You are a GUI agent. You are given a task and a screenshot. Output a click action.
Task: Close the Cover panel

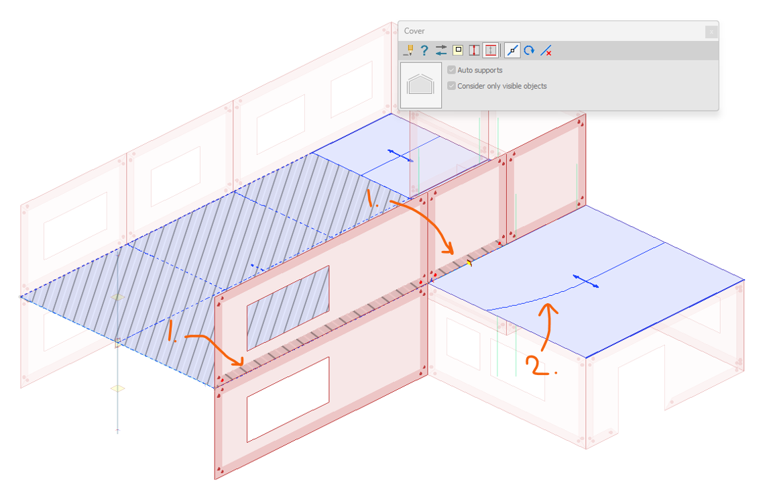[x=711, y=32]
